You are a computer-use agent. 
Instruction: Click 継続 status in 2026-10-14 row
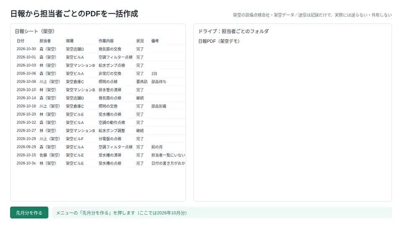140,98
